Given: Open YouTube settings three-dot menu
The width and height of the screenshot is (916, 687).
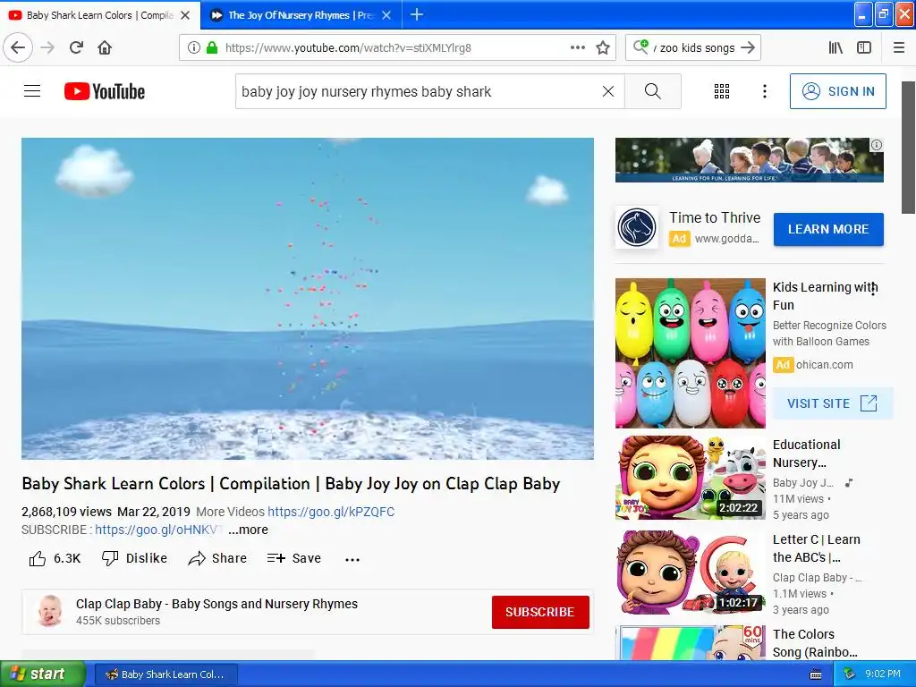Looking at the screenshot, I should click(x=765, y=91).
